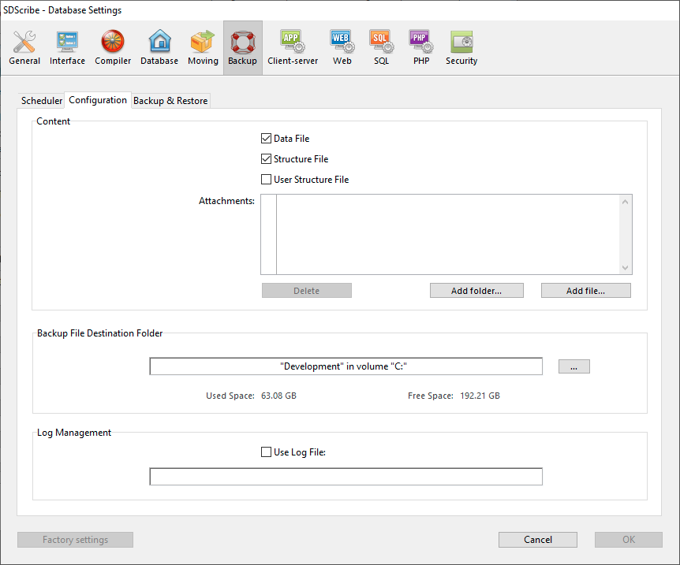This screenshot has width=680, height=565.
Task: Uncheck the Structure File checkbox
Action: point(267,159)
